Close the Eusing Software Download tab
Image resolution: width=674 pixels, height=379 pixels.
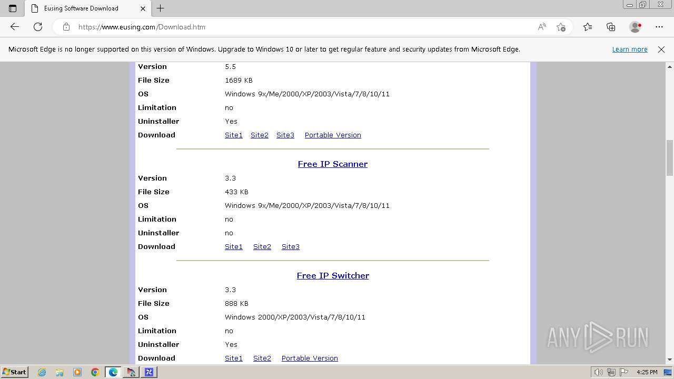143,8
